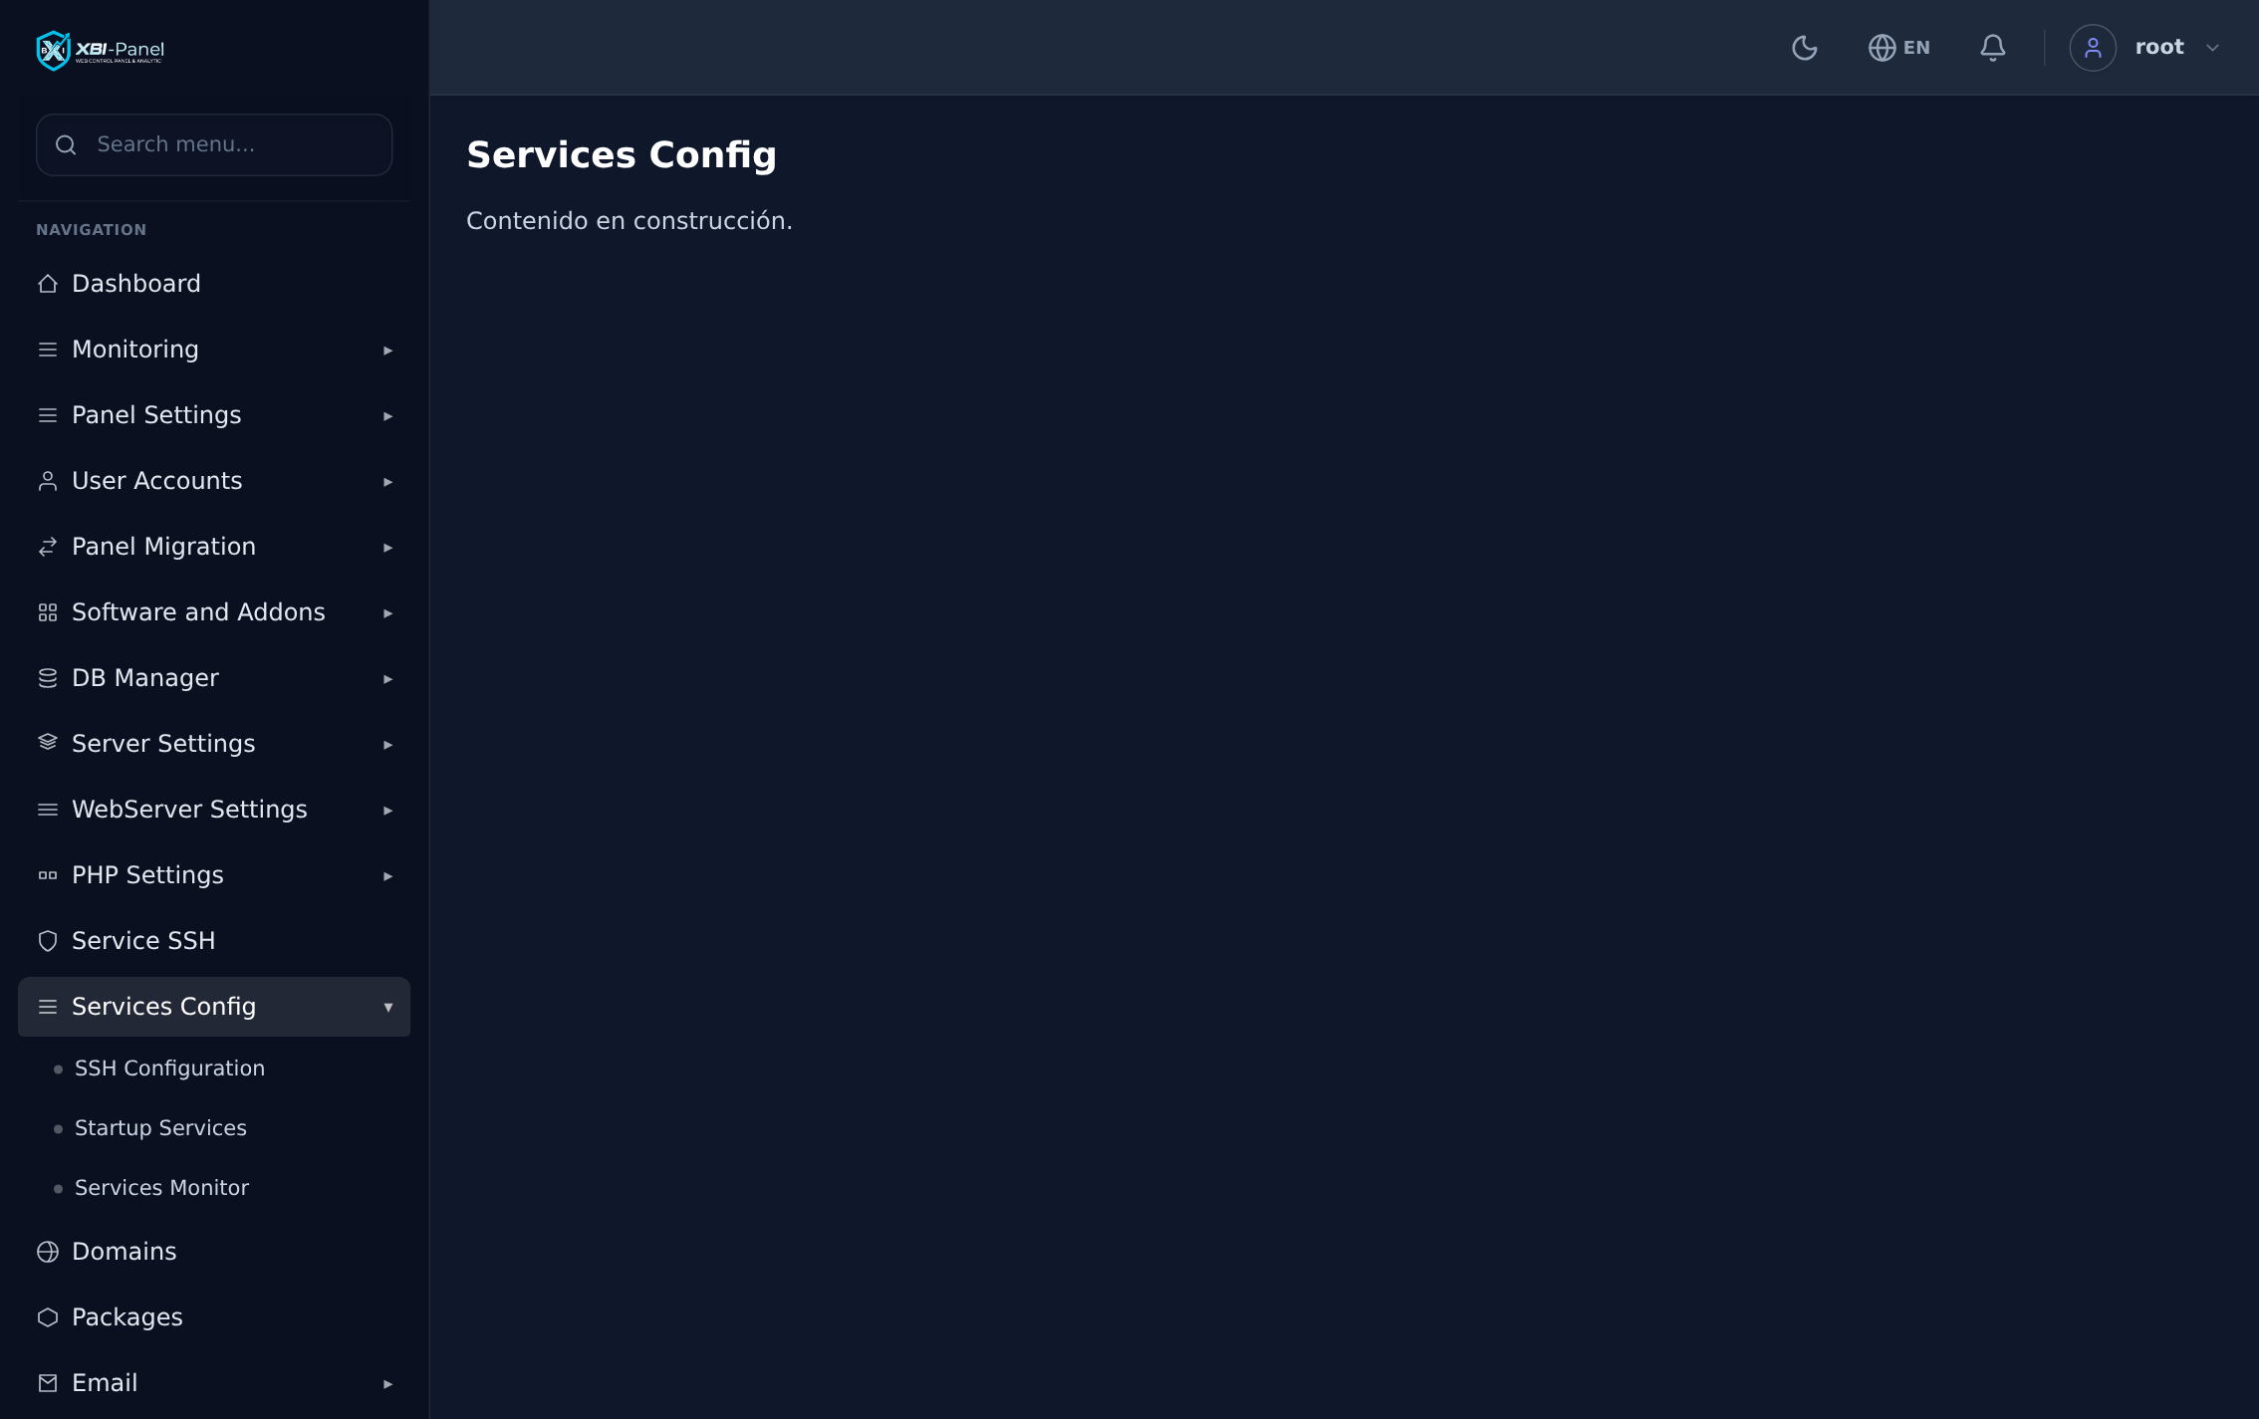Click the NAVIGATION section label
2259x1419 pixels.
tap(92, 230)
